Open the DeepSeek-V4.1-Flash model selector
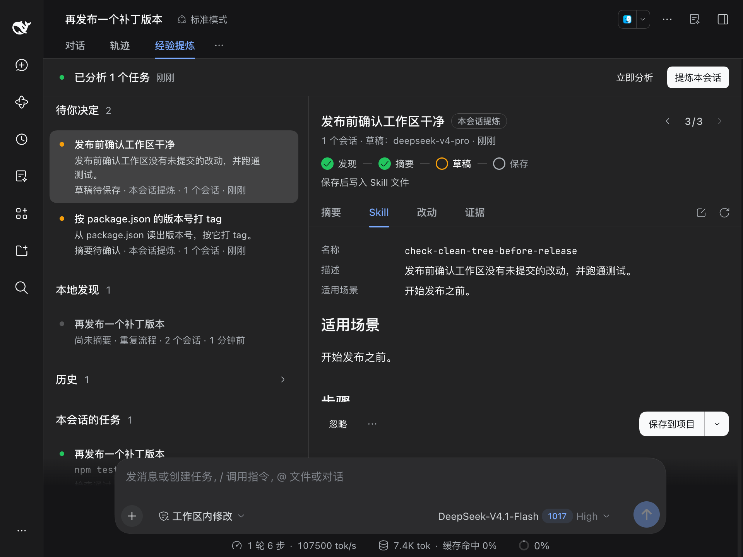This screenshot has height=557, width=743. (524, 516)
